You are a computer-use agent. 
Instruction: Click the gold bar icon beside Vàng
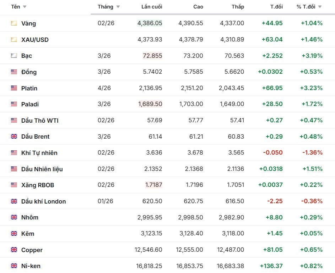pos(14,23)
